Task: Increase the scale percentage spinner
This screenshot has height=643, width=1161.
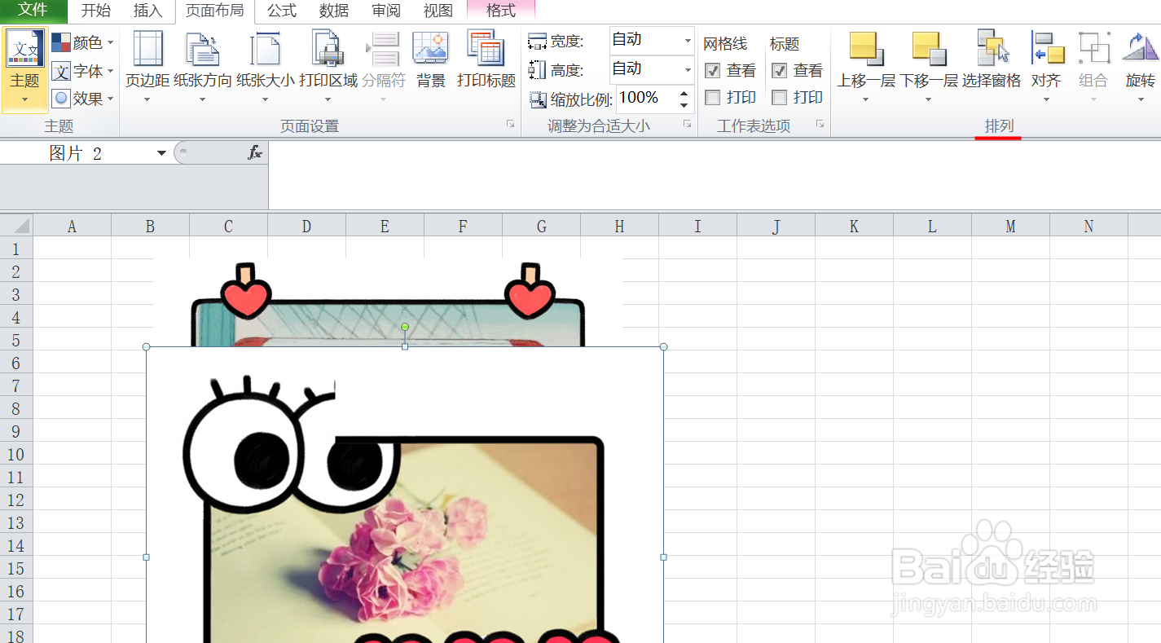Action: 684,94
